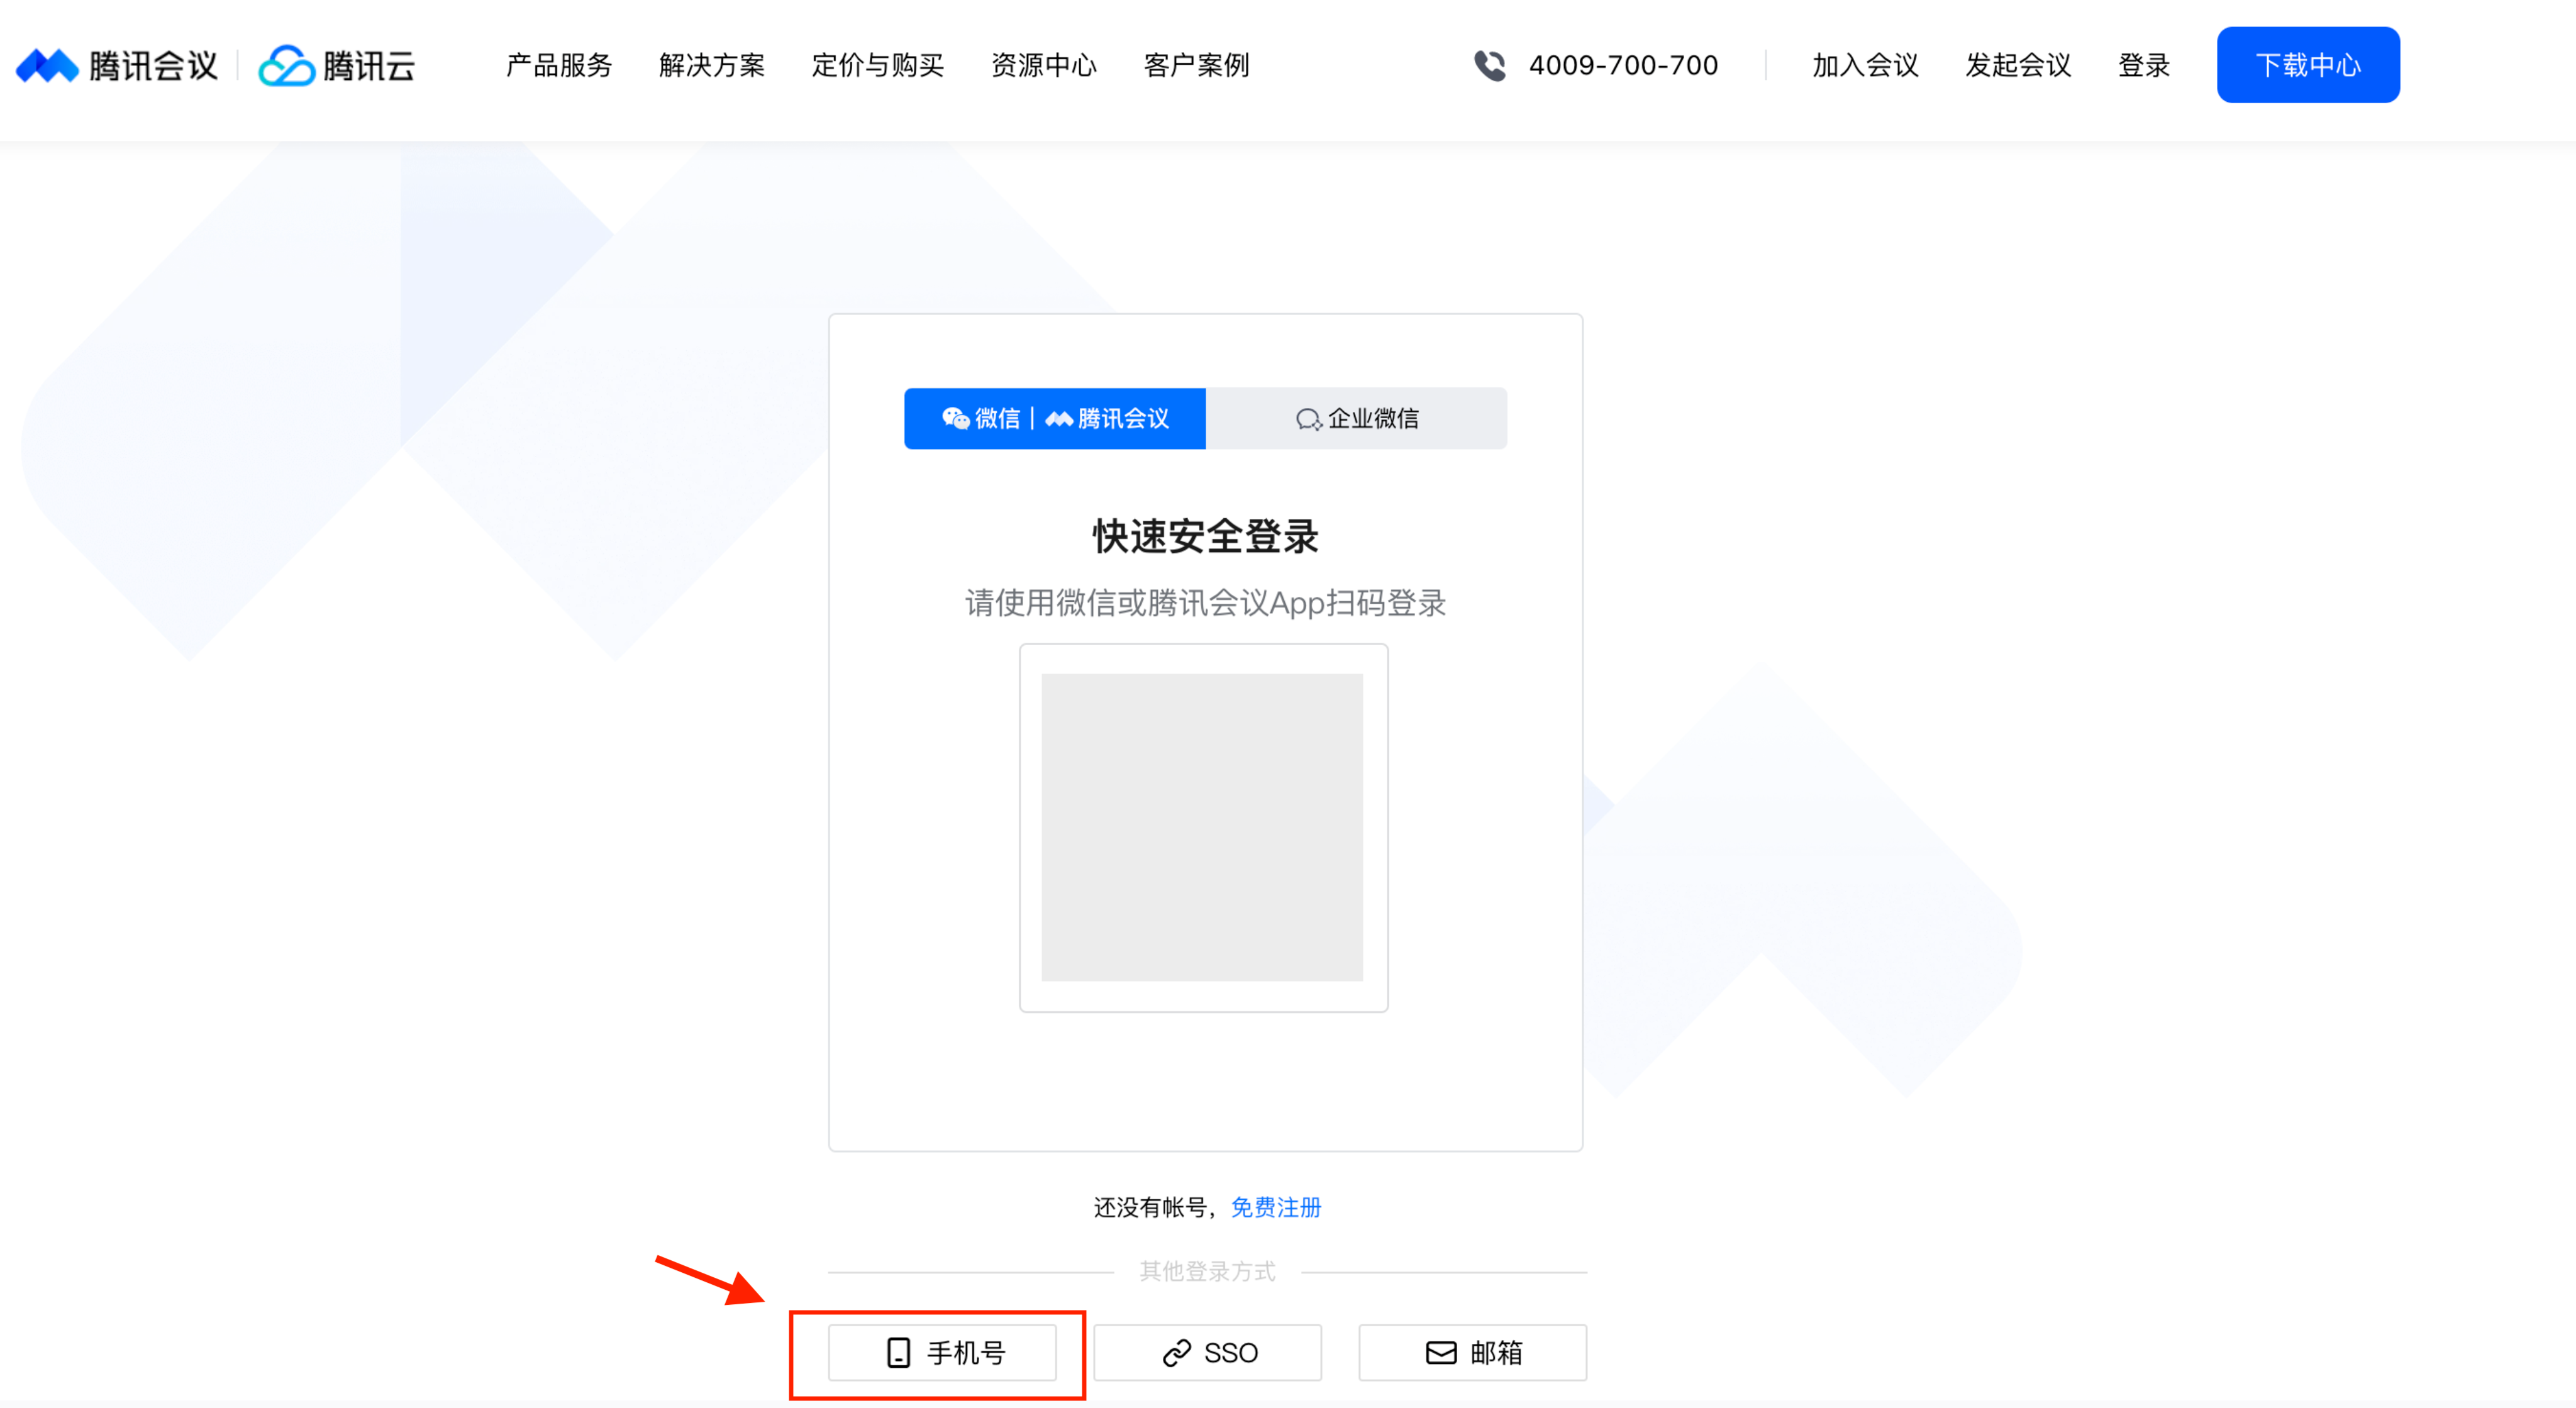Click the Tencent Cloud logo

tap(337, 66)
